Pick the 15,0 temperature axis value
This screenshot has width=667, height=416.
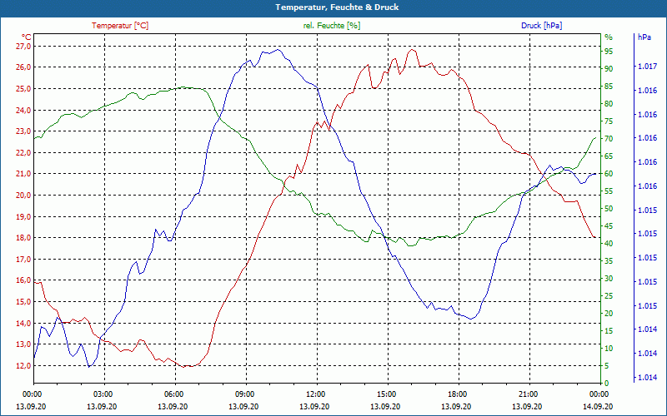(23, 302)
